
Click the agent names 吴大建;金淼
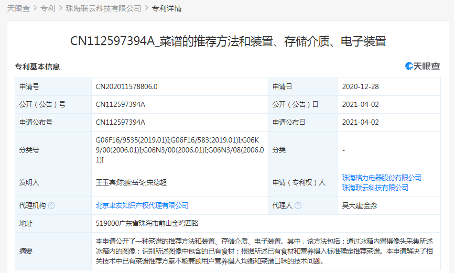coord(359,205)
